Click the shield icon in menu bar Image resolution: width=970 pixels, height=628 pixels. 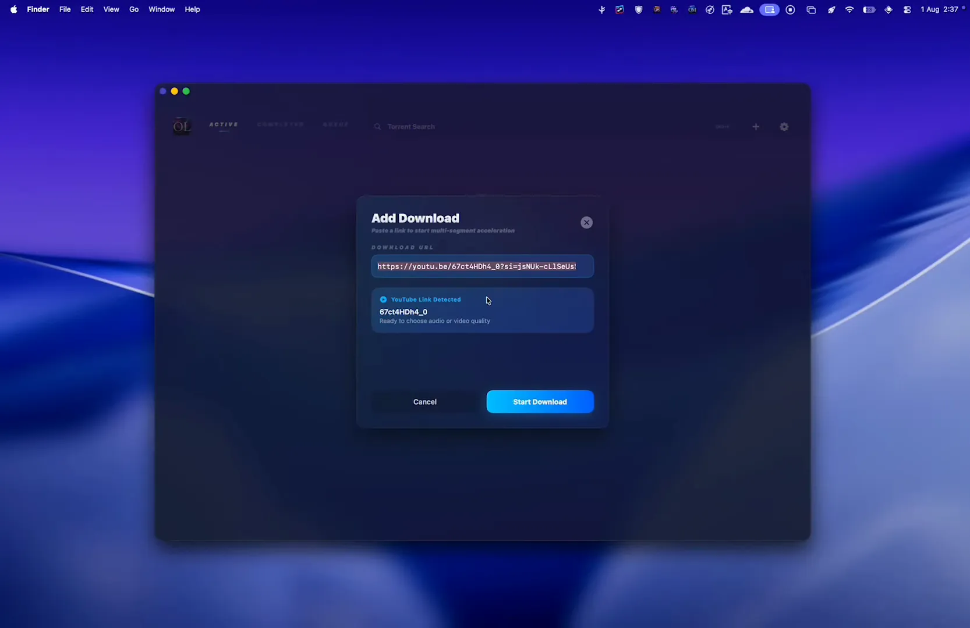coord(639,9)
